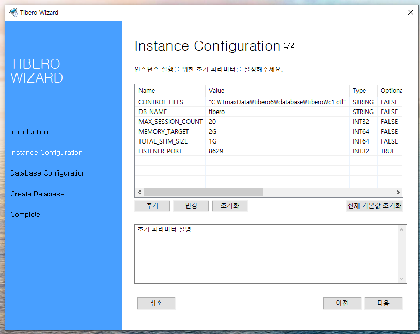
Task: Click the 추가 button
Action: point(152,206)
